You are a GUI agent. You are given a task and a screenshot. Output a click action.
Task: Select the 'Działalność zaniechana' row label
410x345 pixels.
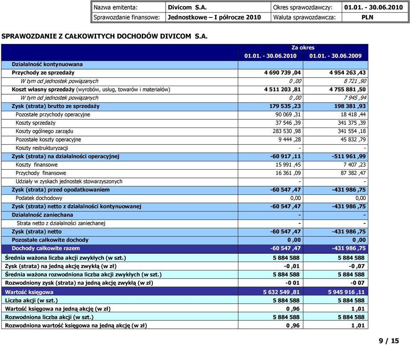click(42, 215)
